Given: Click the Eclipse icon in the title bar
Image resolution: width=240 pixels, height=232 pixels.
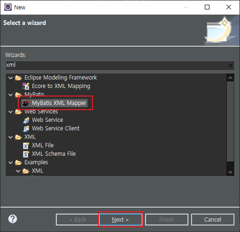Looking at the screenshot, I should coord(8,7).
